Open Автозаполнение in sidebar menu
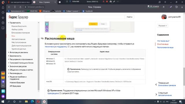This screenshot has height=104, width=185. point(18,39)
